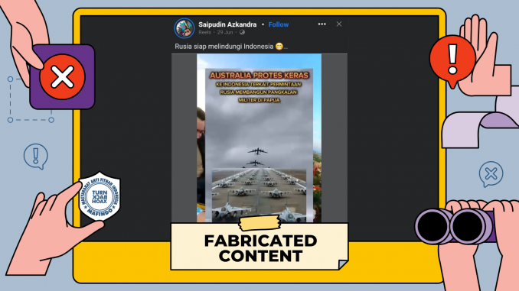This screenshot has width=519, height=291.
Task: Close the post with the X icon
Action: click(339, 24)
